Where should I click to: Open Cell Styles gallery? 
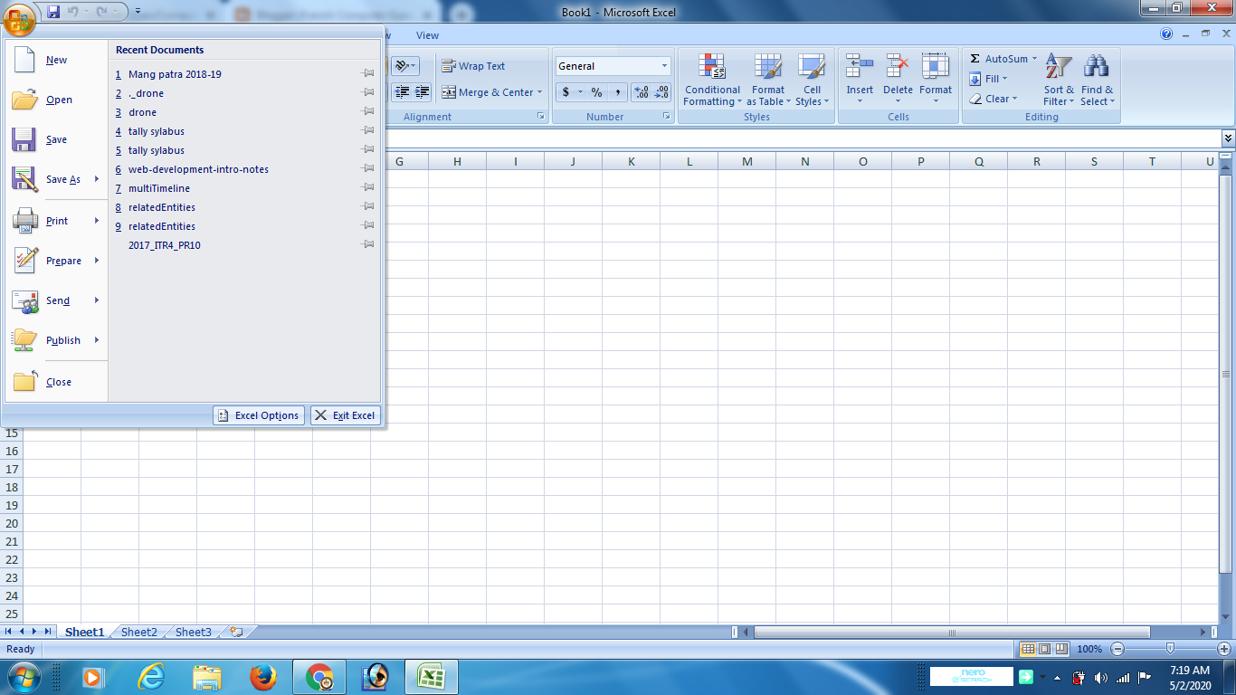pos(812,80)
